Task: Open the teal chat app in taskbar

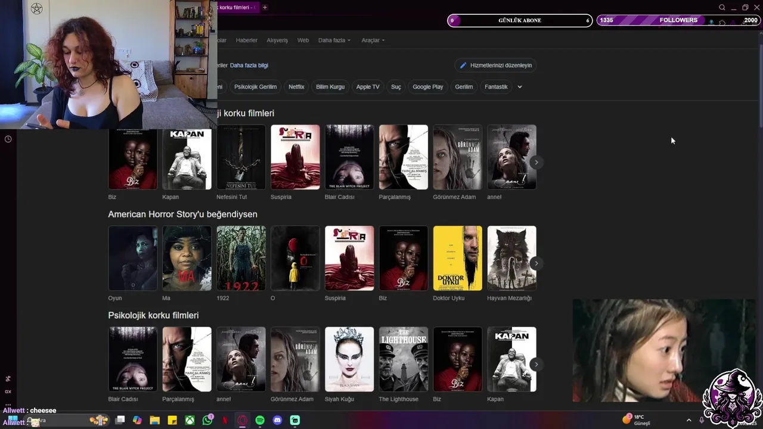Action: (295, 420)
